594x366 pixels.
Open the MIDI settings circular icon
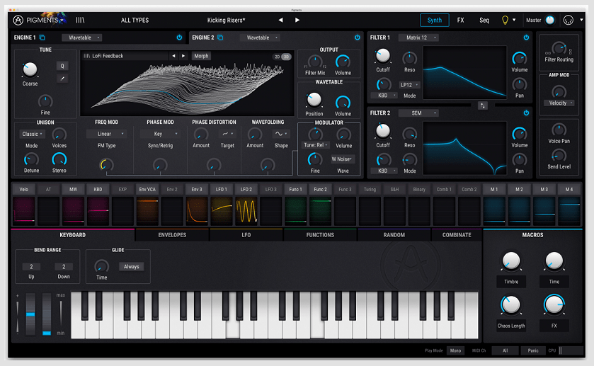[x=569, y=20]
